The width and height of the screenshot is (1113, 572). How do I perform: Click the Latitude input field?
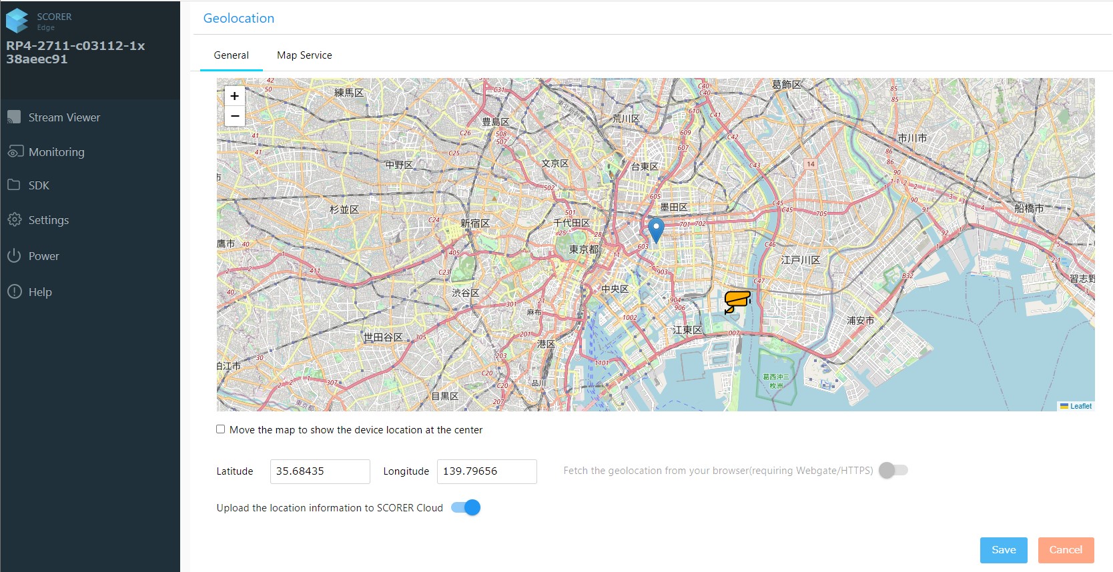coord(320,471)
